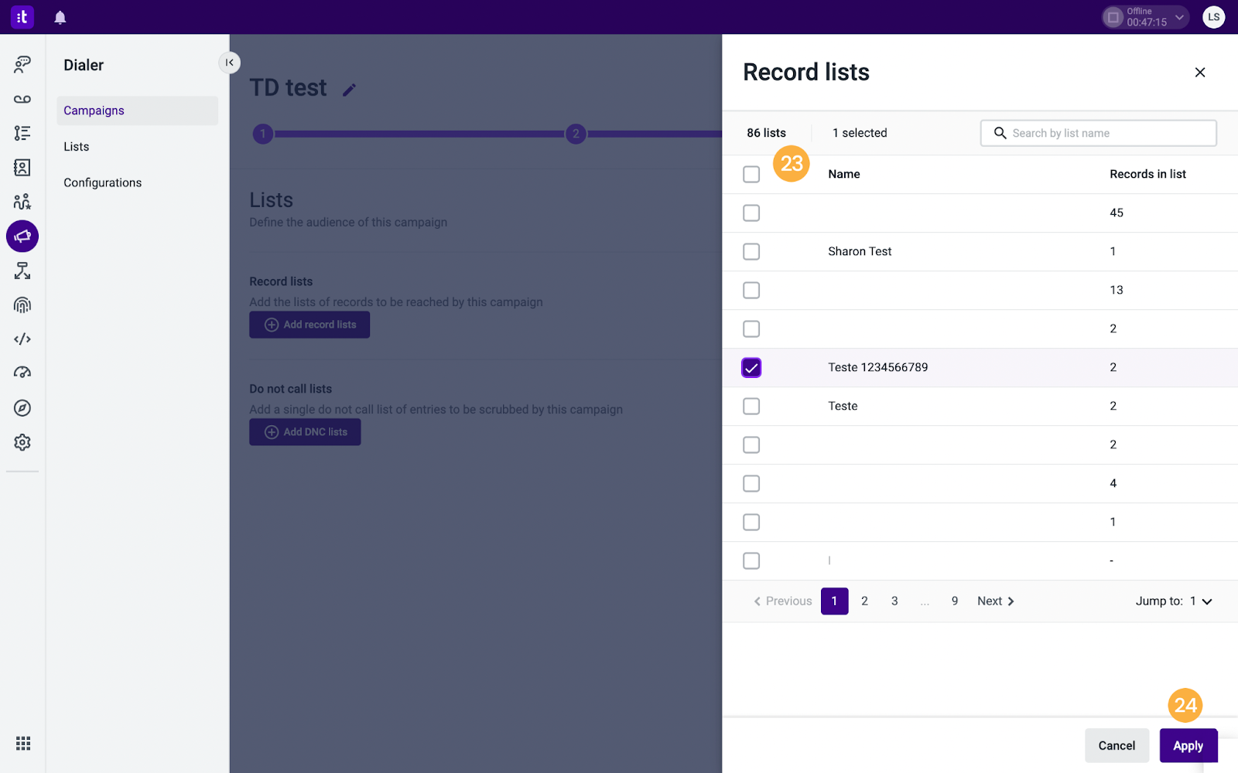Open the voicemail icon in the sidebar
Screen dimensions: 1238x773
(22, 99)
